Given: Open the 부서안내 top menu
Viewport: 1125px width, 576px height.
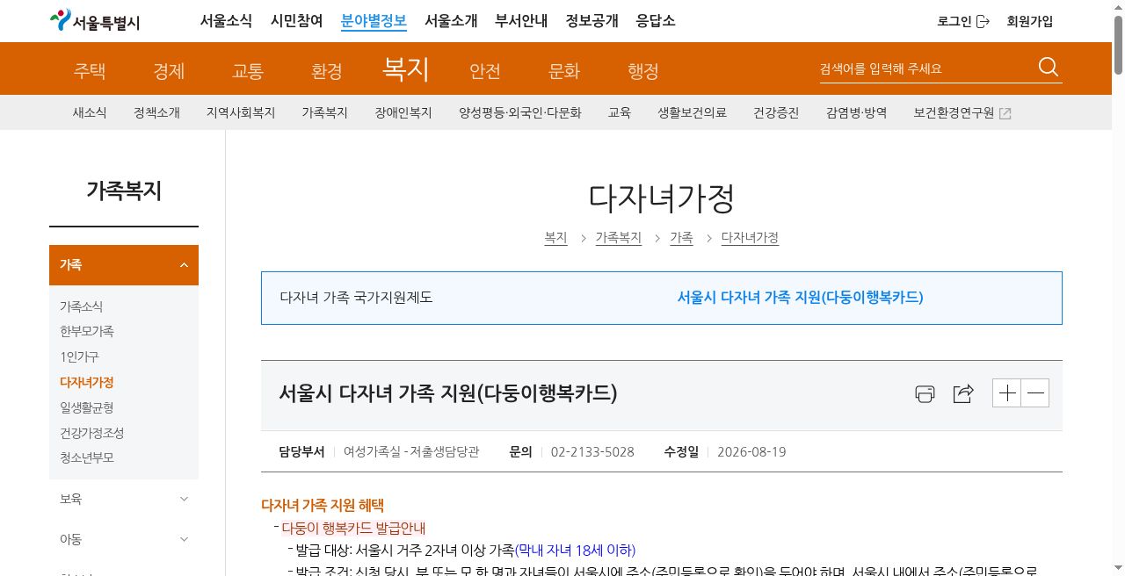Looking at the screenshot, I should coord(521,21).
